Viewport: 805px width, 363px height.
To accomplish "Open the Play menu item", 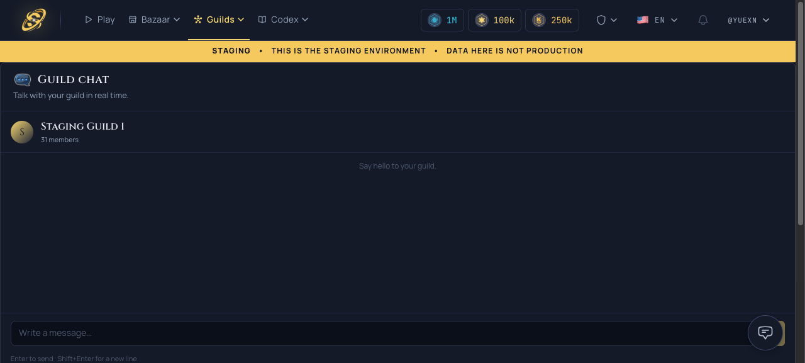I will [x=99, y=20].
